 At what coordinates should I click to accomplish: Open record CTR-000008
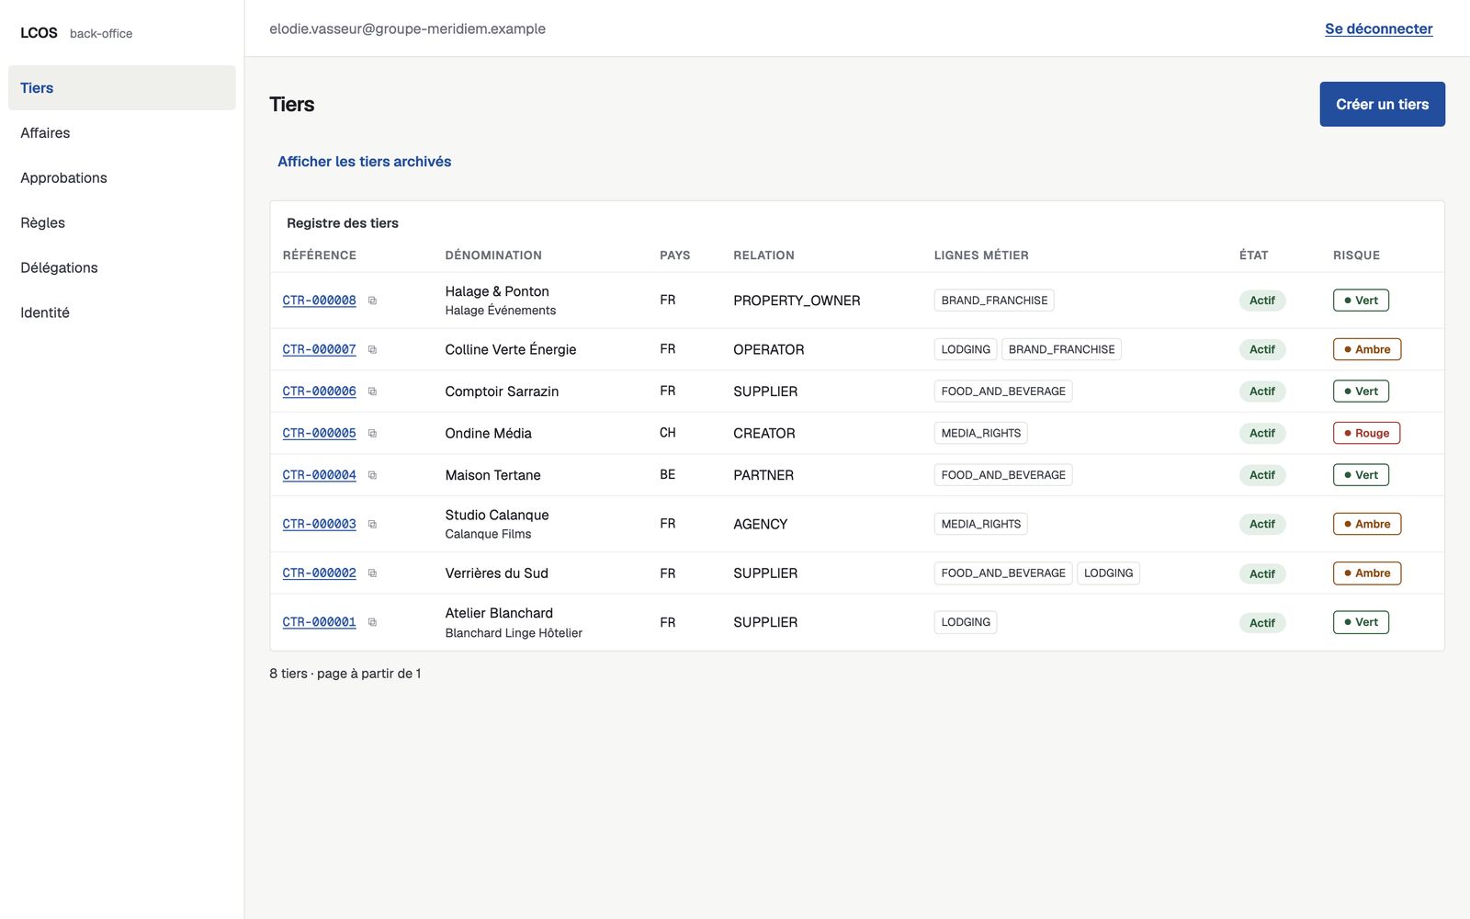click(x=319, y=301)
